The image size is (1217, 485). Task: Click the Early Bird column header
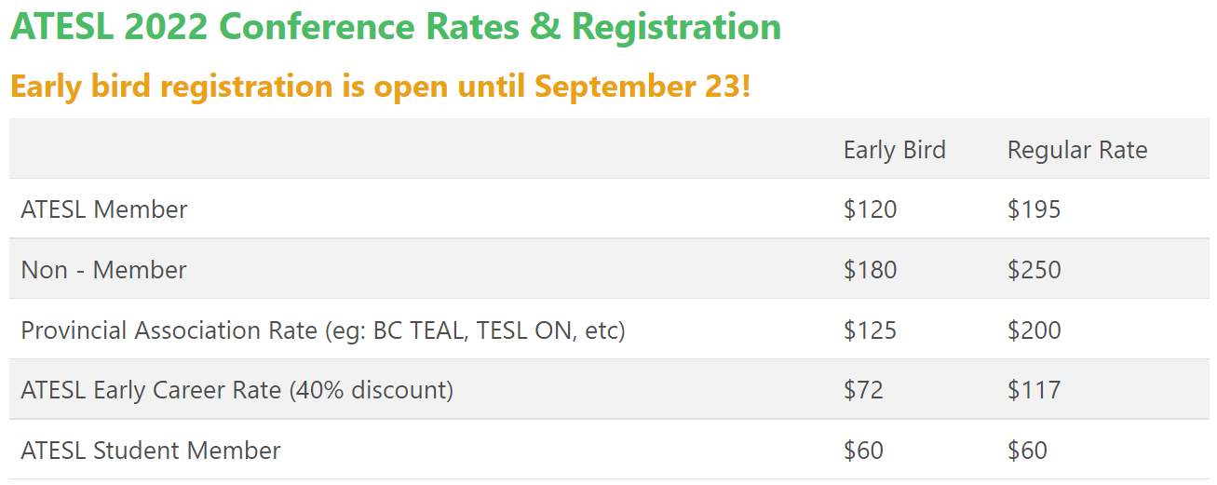click(x=894, y=150)
